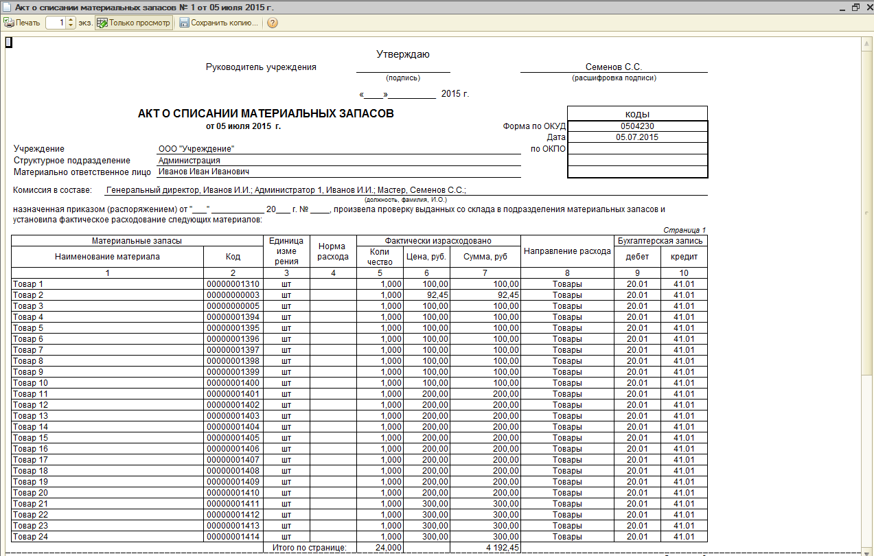Click the Руководитель учреждения label
Viewport: 874px width, 556px height.
click(x=261, y=67)
